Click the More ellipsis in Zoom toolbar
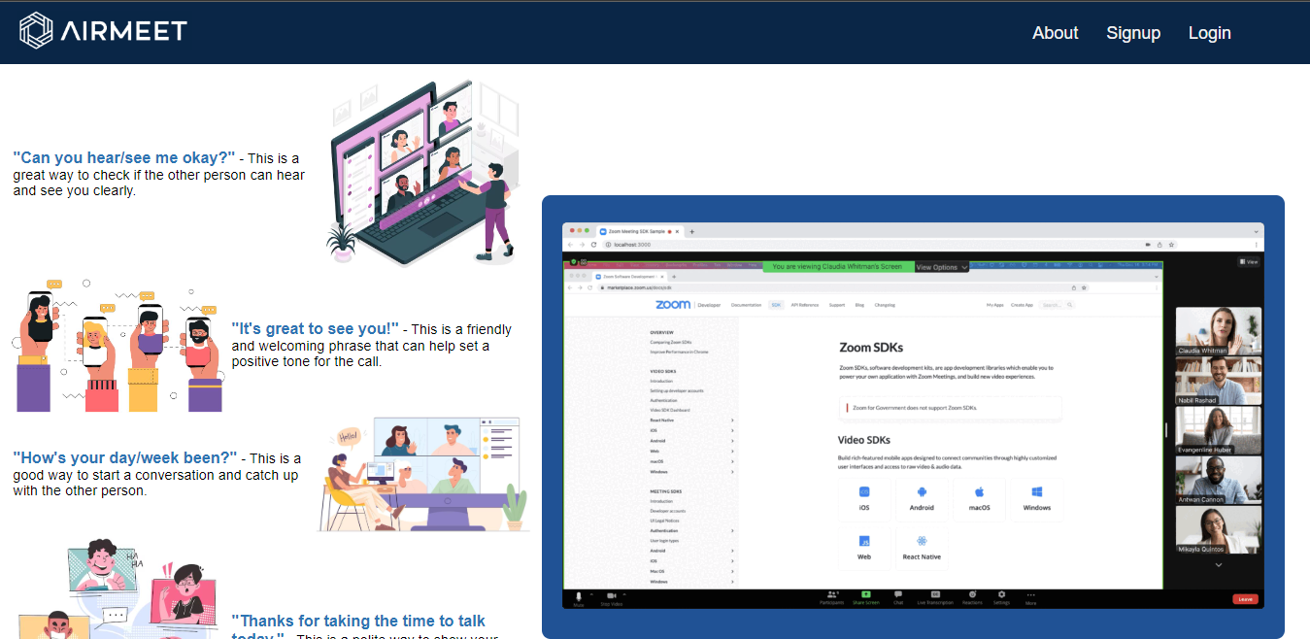1310x639 pixels. [x=1031, y=594]
